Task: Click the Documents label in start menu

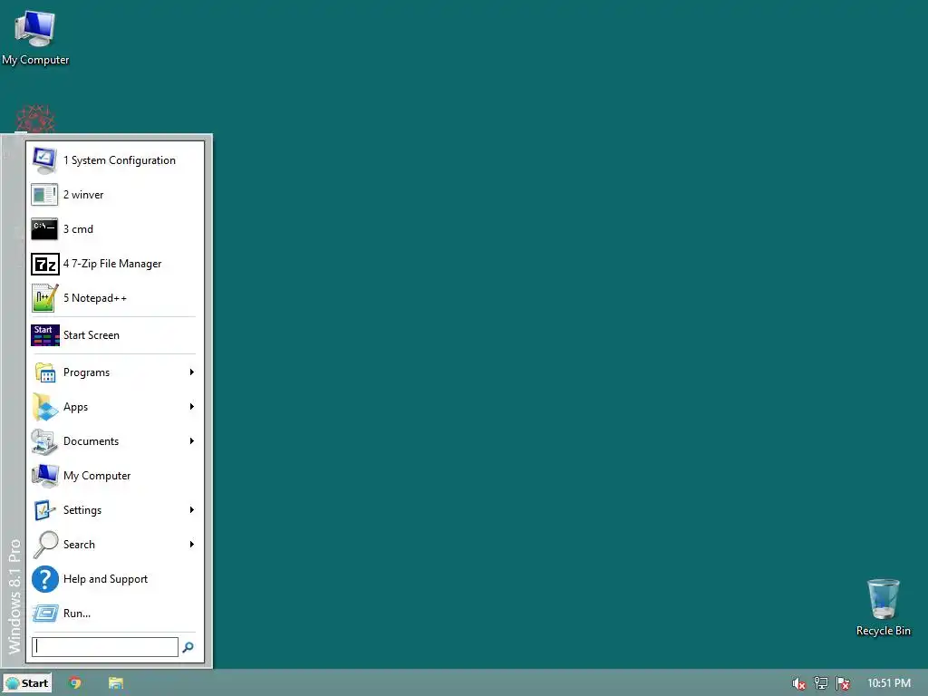Action: point(92,441)
